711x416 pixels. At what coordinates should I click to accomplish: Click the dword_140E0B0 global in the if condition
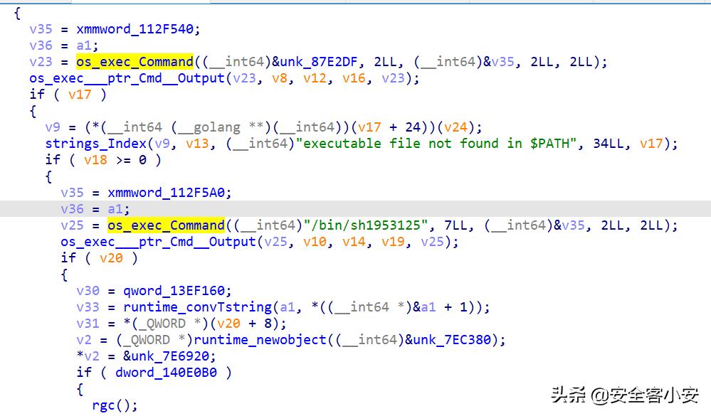[166, 373]
